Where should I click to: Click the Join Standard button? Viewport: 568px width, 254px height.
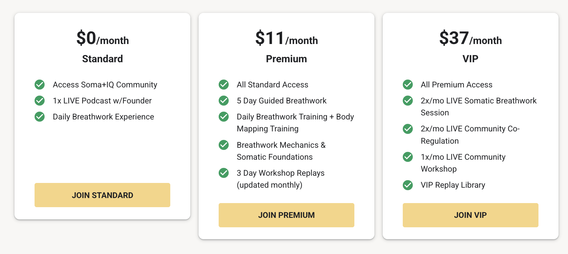(x=102, y=195)
